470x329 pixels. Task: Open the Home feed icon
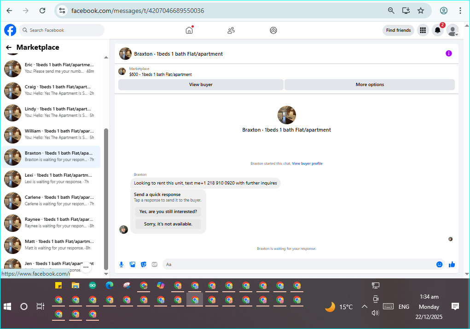189,30
